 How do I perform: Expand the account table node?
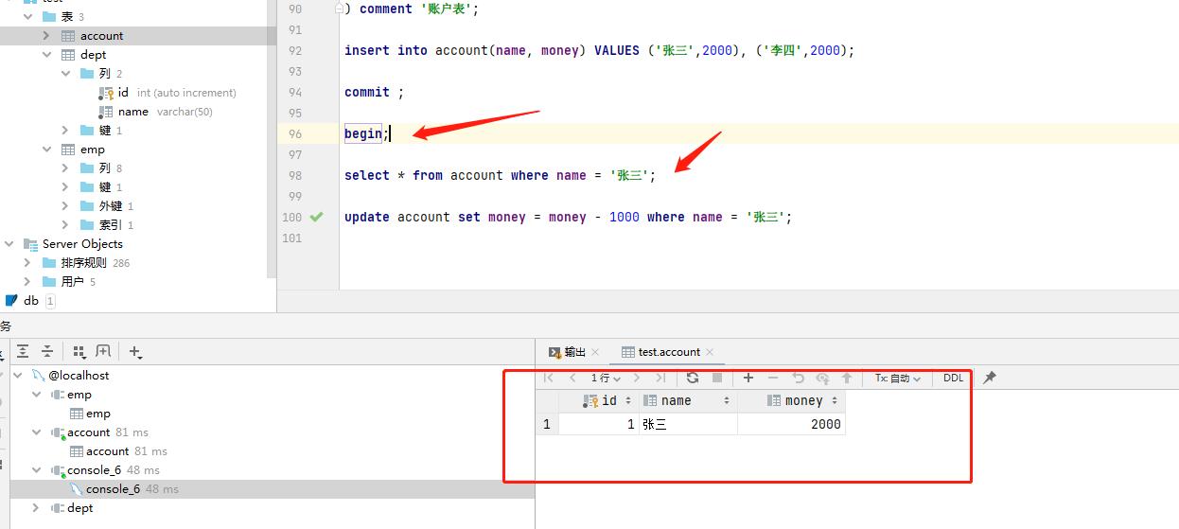click(x=46, y=36)
